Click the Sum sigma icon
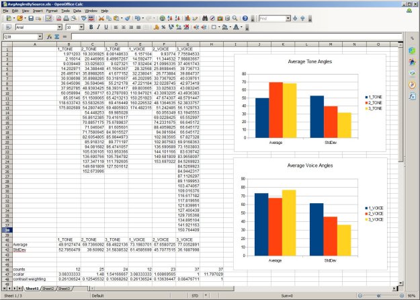The image size is (420, 300). point(58,36)
